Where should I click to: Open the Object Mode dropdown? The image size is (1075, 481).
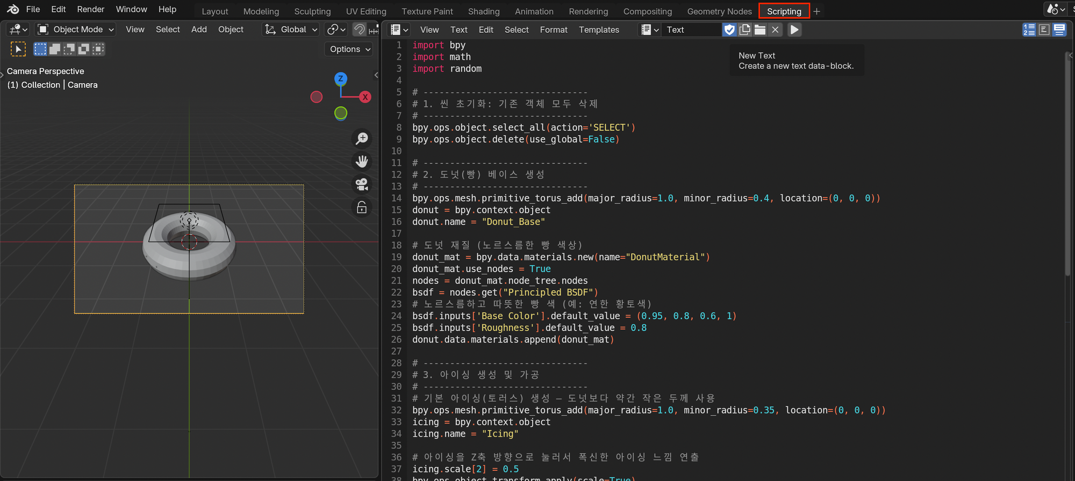click(76, 30)
